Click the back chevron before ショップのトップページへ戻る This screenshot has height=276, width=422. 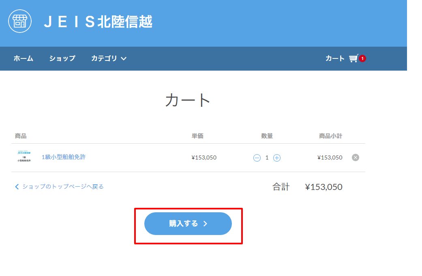(17, 187)
